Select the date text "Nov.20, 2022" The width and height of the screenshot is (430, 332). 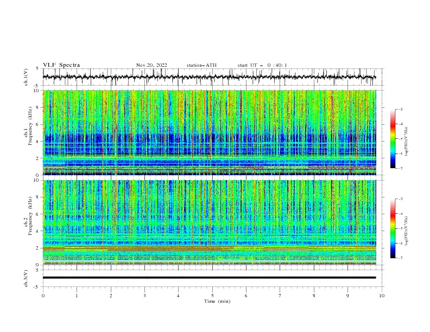point(151,65)
